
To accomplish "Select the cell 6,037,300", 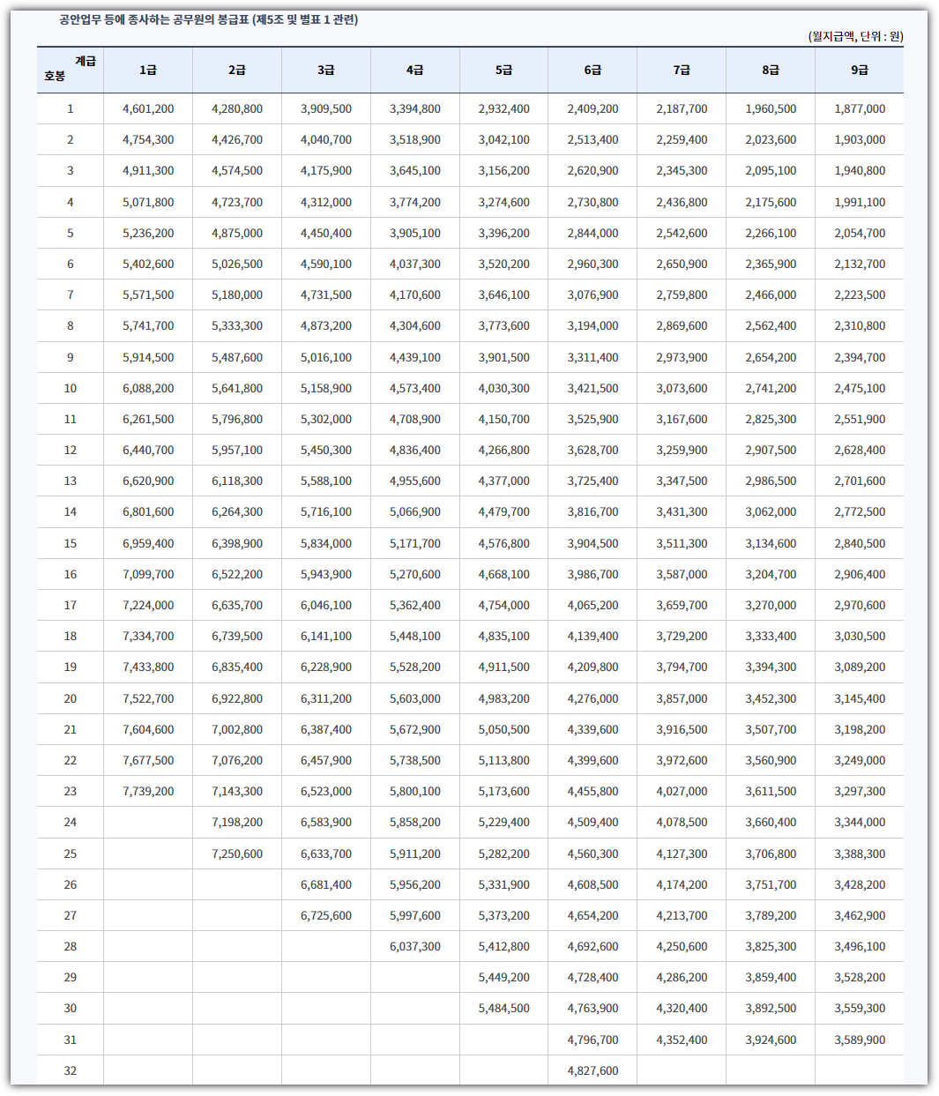I will [415, 947].
